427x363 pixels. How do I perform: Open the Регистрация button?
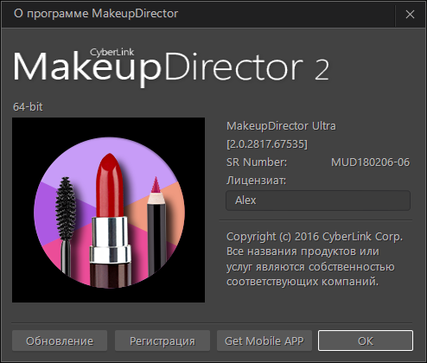pyautogui.click(x=163, y=341)
